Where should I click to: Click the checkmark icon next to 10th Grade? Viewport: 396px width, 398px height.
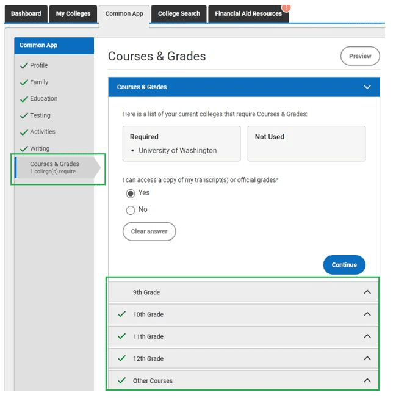(x=122, y=314)
